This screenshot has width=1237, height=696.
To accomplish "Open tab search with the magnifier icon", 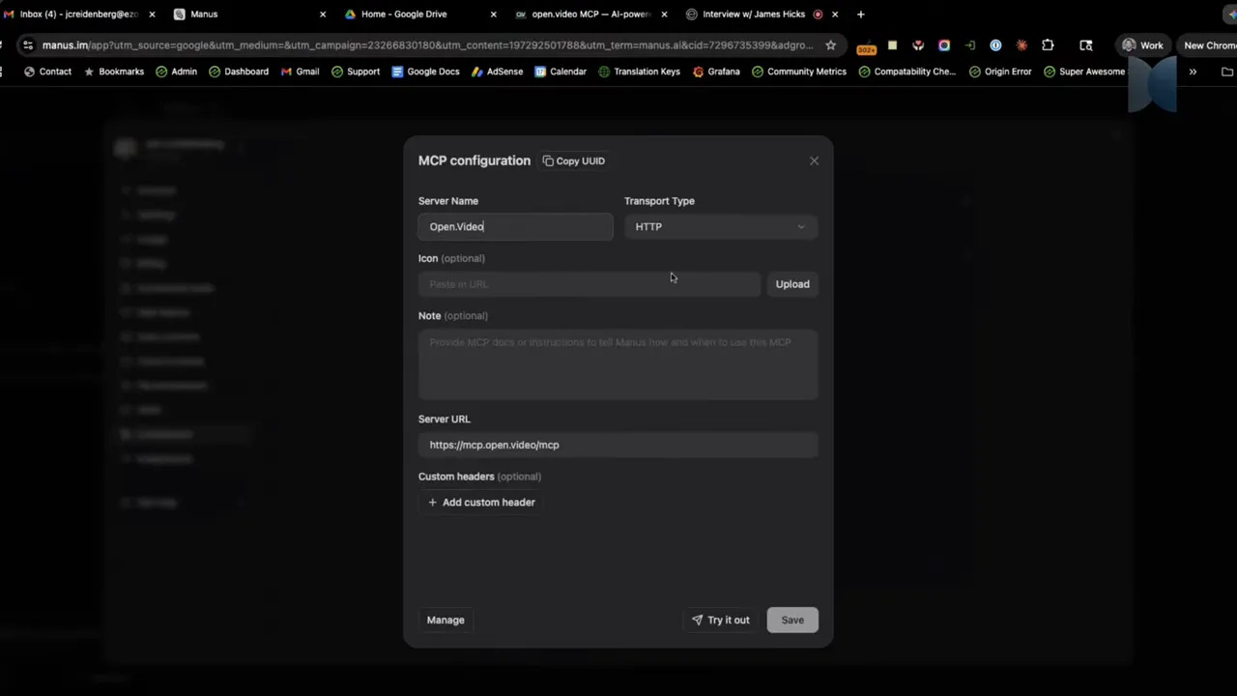I will [1086, 45].
